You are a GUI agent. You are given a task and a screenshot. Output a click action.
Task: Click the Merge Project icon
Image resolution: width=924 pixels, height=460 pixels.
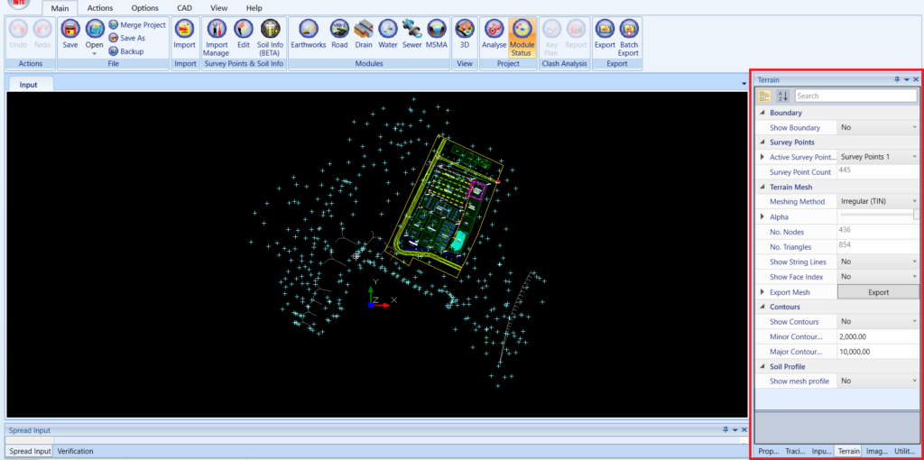[113, 24]
